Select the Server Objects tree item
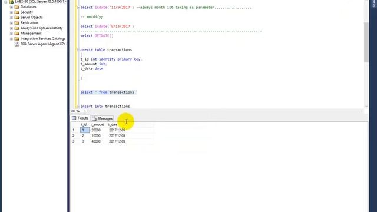377x212 pixels. (x=31, y=18)
